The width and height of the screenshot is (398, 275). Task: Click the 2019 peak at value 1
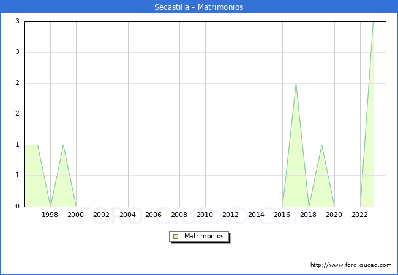coord(321,145)
